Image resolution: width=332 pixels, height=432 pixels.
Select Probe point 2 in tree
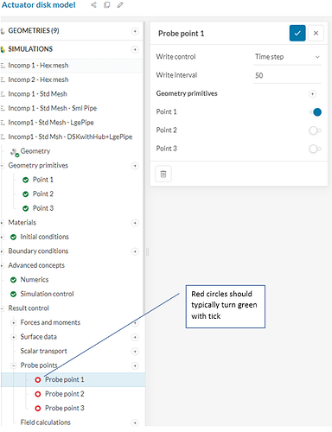[65, 394]
